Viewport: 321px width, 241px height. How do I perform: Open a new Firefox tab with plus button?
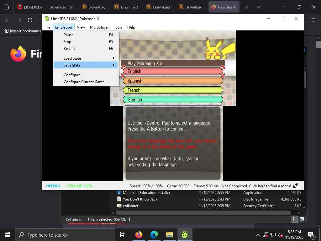pyautogui.click(x=246, y=7)
